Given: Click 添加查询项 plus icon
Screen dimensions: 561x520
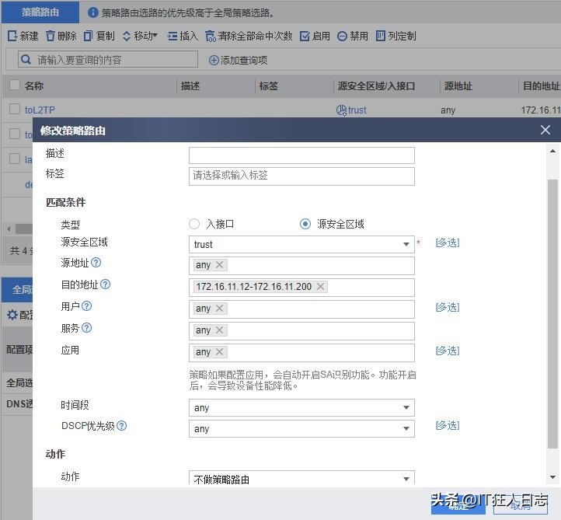Looking at the screenshot, I should click(x=214, y=60).
